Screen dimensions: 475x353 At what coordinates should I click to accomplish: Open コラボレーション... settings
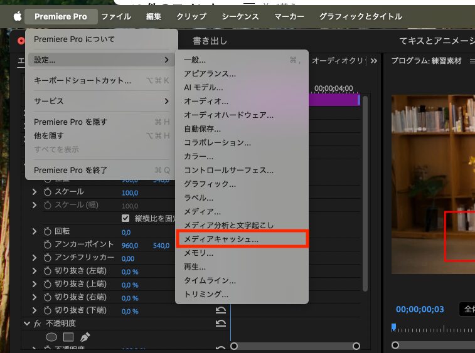242,142
